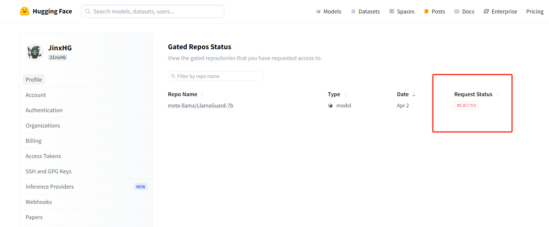
Task: Click the orange Posts icon
Action: [427, 12]
